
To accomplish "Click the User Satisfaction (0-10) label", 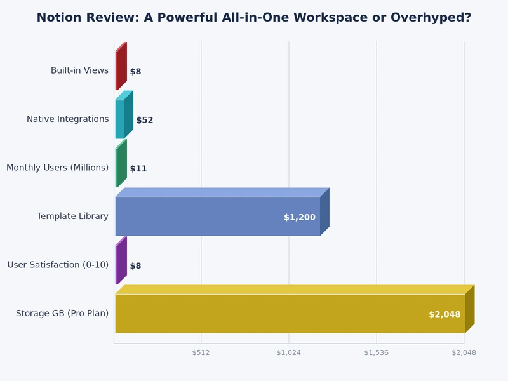I will coord(58,265).
